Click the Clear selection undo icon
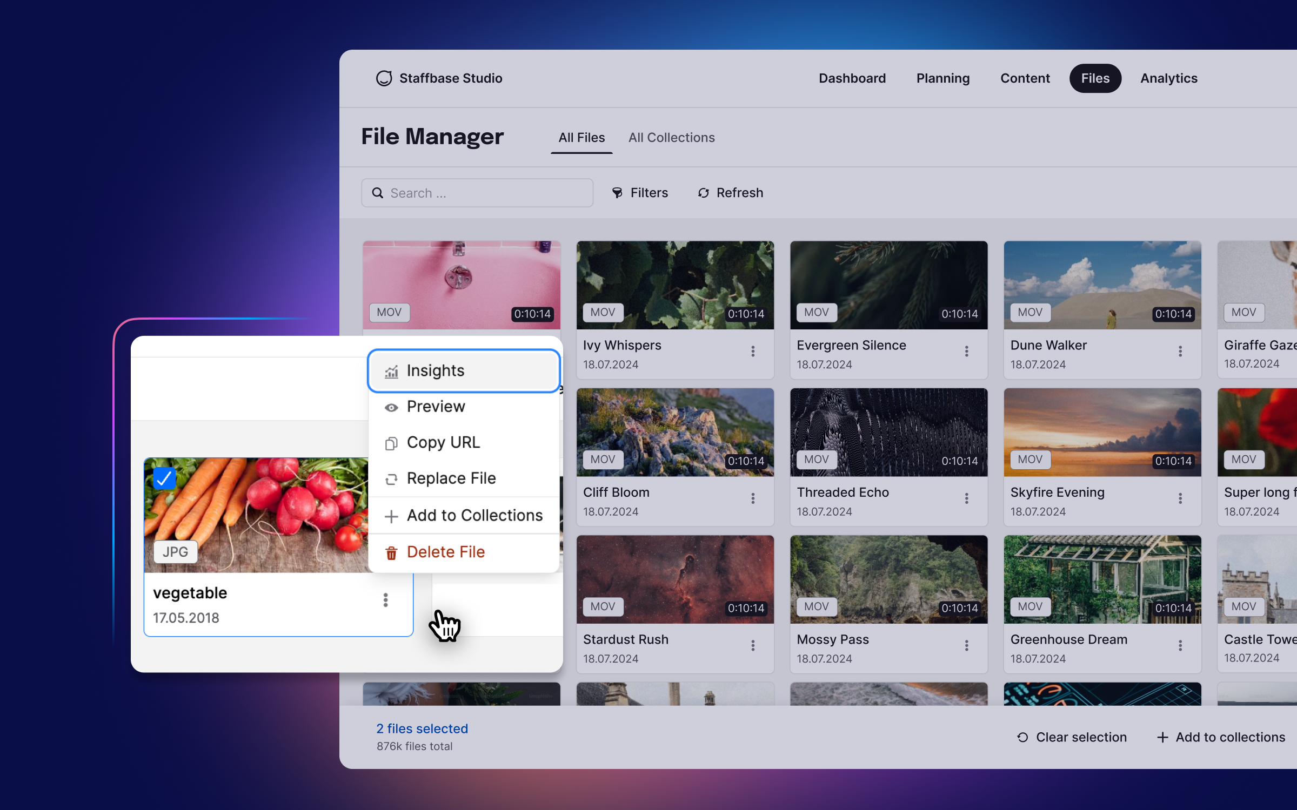 1022,737
